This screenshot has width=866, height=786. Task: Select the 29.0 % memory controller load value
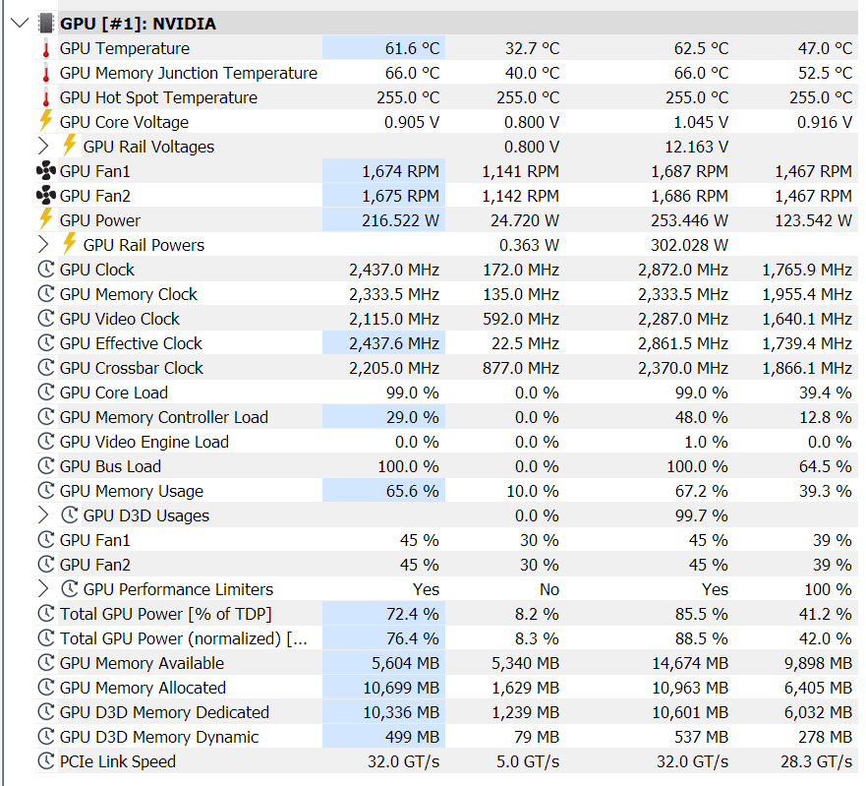point(413,417)
